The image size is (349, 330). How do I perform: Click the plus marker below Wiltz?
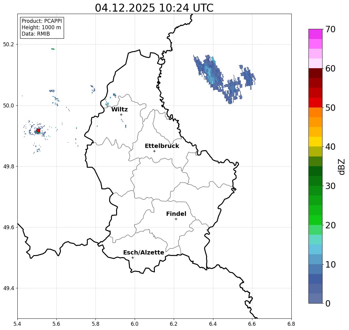(x=121, y=115)
